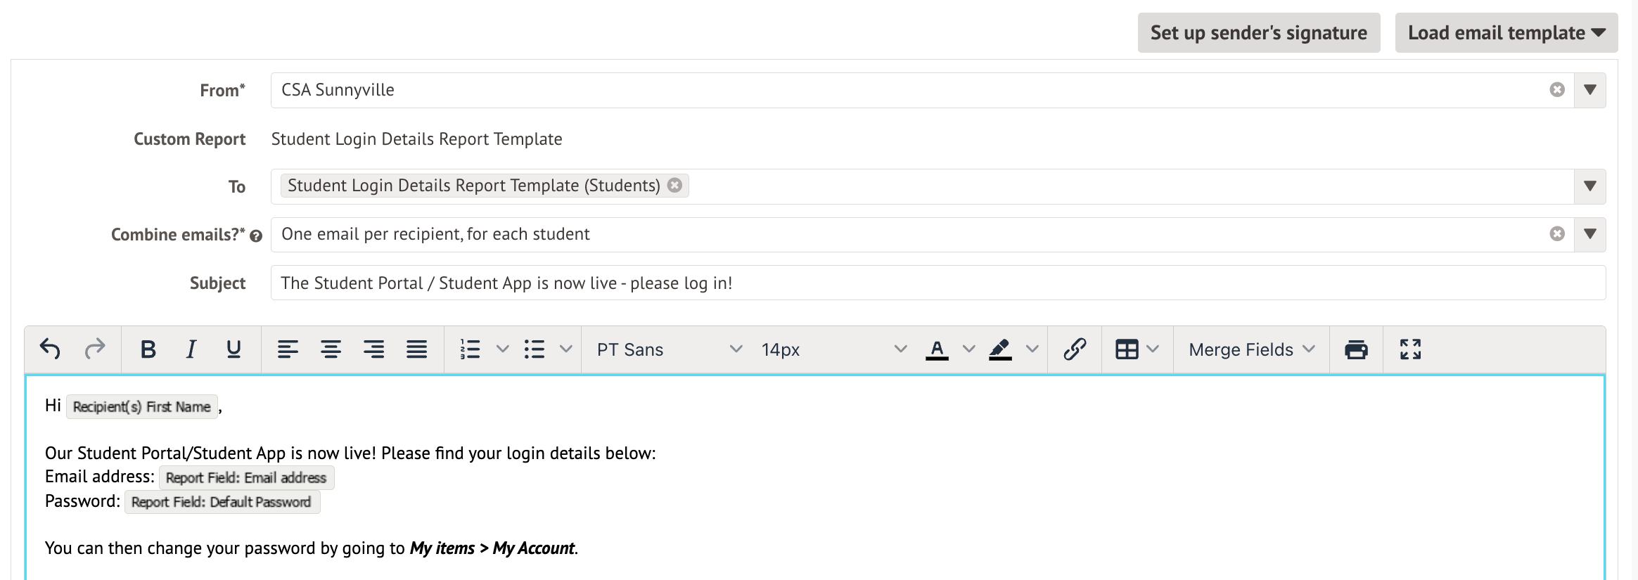Expand the From field dropdown arrow
1638x580 pixels.
tap(1589, 90)
